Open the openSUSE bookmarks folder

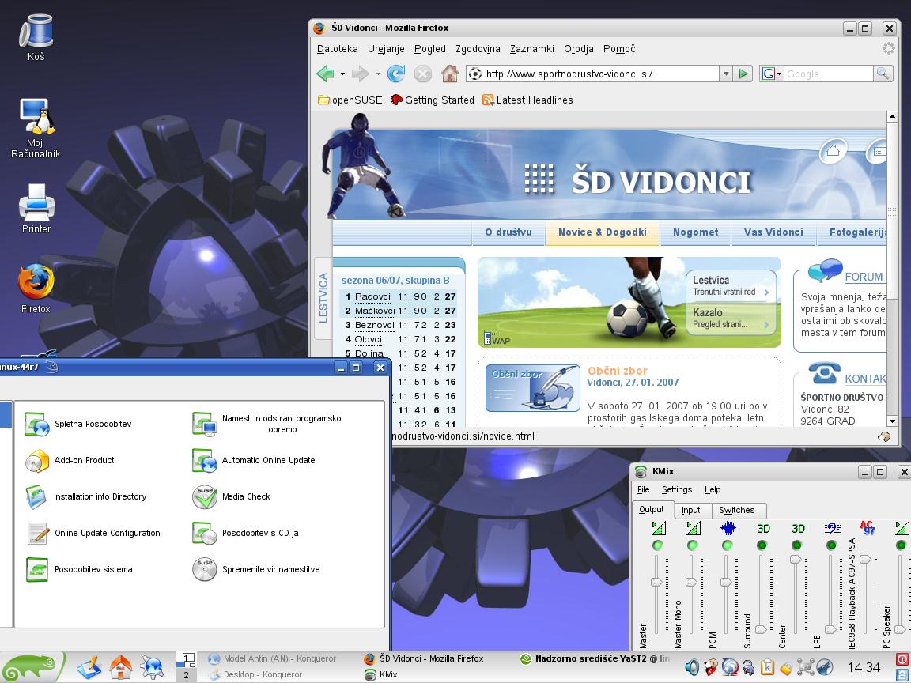pos(350,100)
